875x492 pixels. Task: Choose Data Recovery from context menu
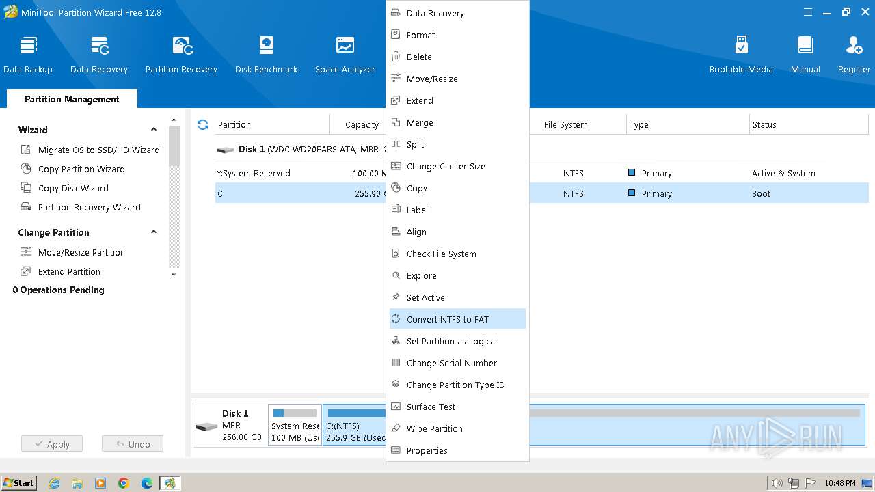pyautogui.click(x=457, y=13)
